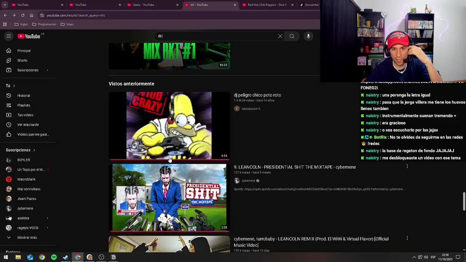466x262 pixels.
Task: Open the Viajes bookmarks folder
Action: click(67, 24)
